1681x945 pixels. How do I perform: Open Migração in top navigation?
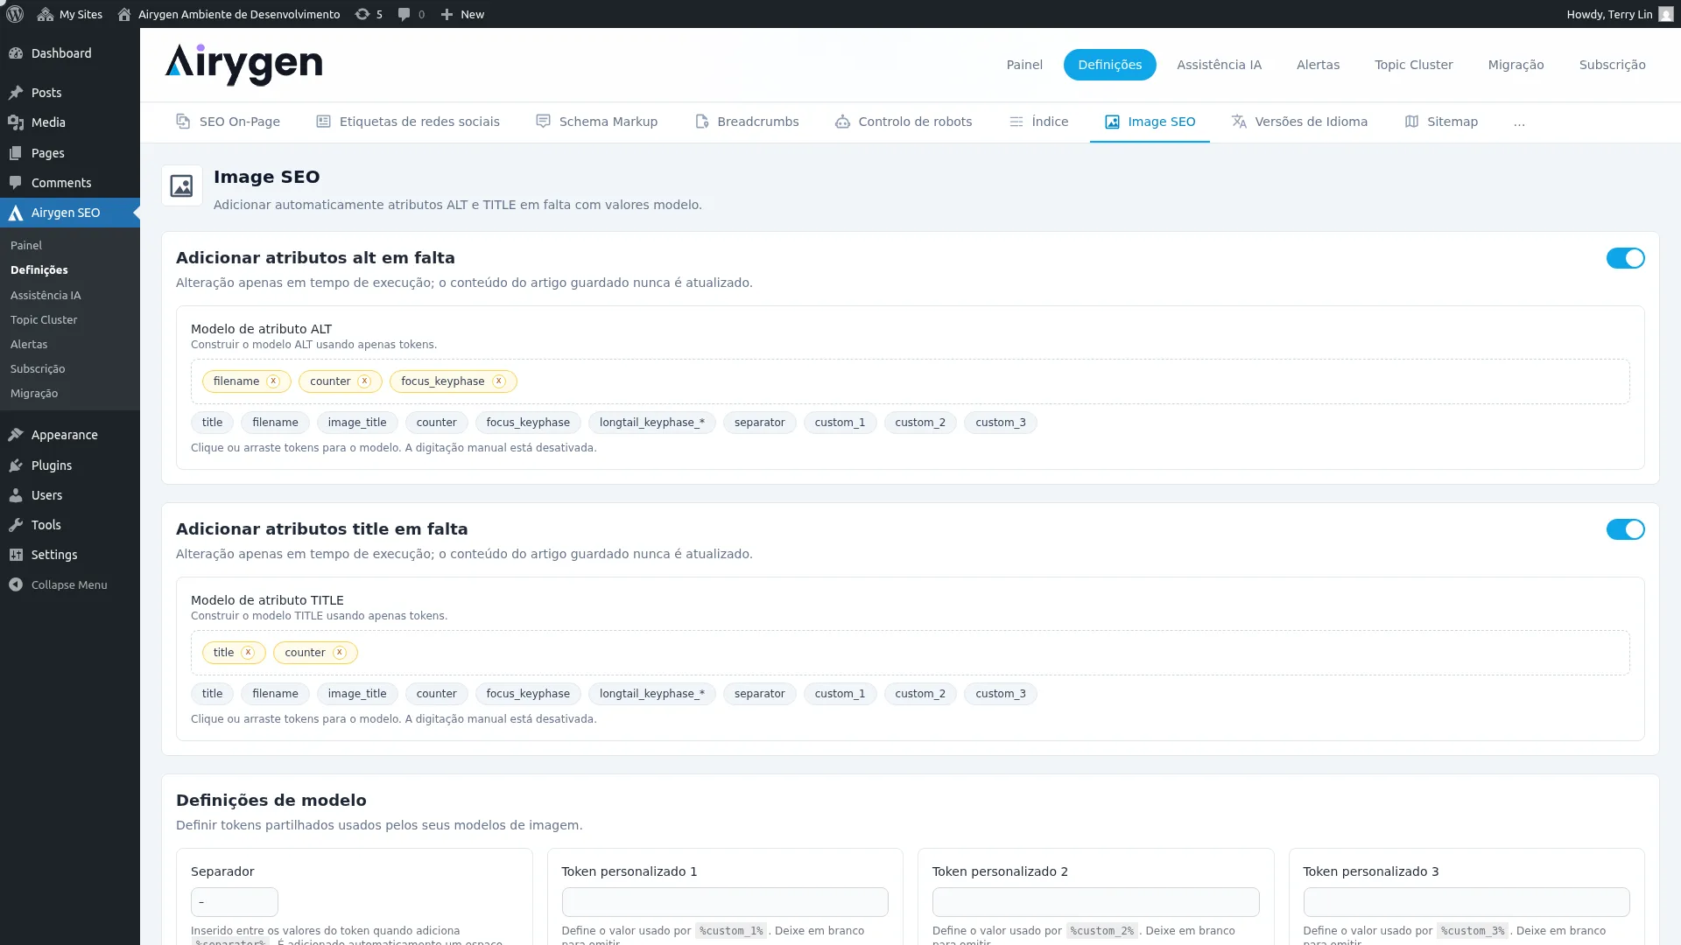pyautogui.click(x=1516, y=65)
